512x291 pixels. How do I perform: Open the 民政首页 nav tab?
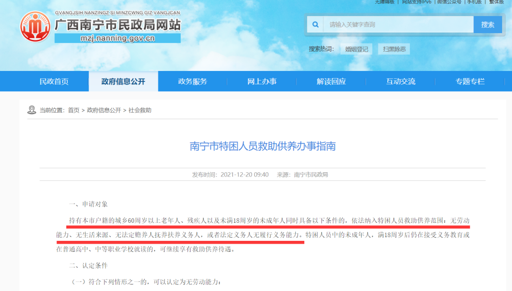pos(54,81)
